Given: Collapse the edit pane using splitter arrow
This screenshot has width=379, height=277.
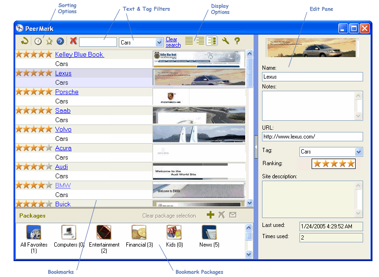Looking at the screenshot, I should pos(256,147).
